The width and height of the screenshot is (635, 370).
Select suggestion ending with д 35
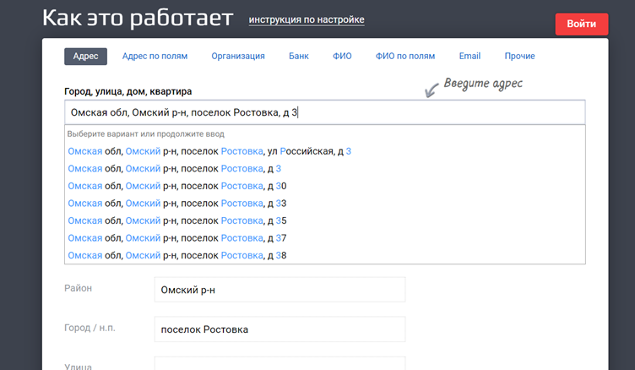[x=177, y=220]
